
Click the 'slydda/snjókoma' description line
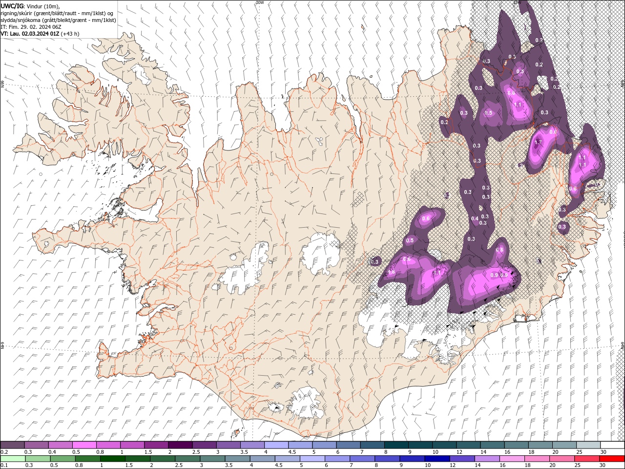point(58,20)
